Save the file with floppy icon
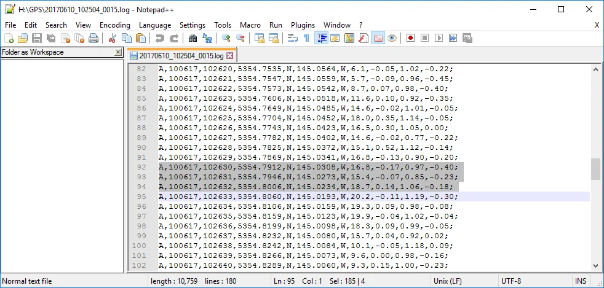This screenshot has height=288, width=604. pyautogui.click(x=36, y=38)
